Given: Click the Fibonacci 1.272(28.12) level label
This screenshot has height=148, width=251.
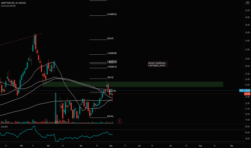Looking at the screenshot, I should tap(112, 67).
